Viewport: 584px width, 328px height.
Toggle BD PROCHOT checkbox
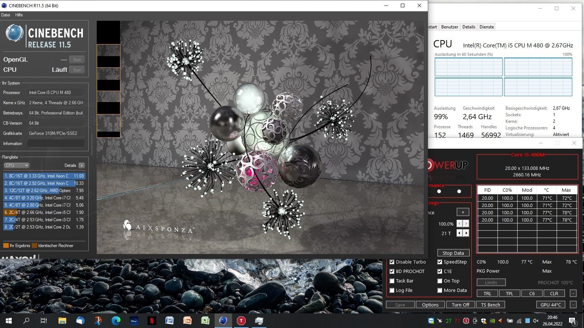(x=392, y=271)
